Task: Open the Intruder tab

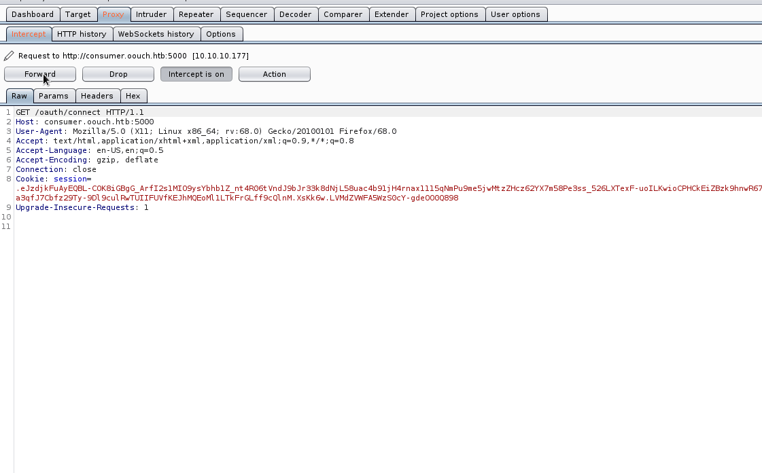Action: coord(151,14)
